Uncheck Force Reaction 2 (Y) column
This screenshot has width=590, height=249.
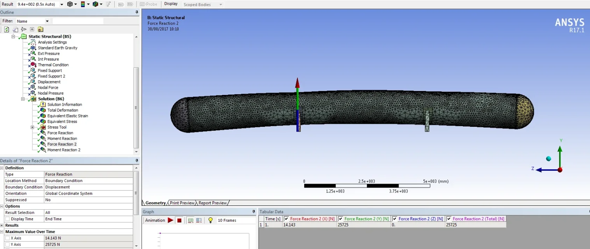341,219
